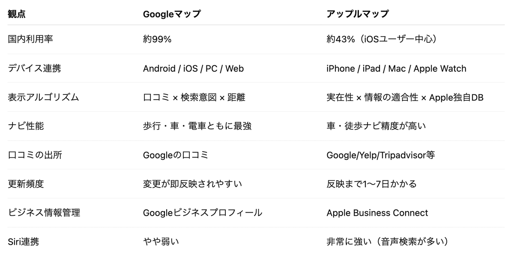514x258 pixels.
Task: Click the 観点 column header
Action: tap(17, 14)
